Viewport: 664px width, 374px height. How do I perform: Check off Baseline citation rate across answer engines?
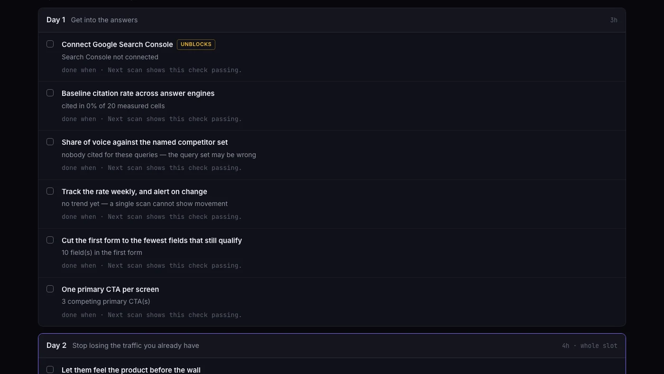coord(50,93)
